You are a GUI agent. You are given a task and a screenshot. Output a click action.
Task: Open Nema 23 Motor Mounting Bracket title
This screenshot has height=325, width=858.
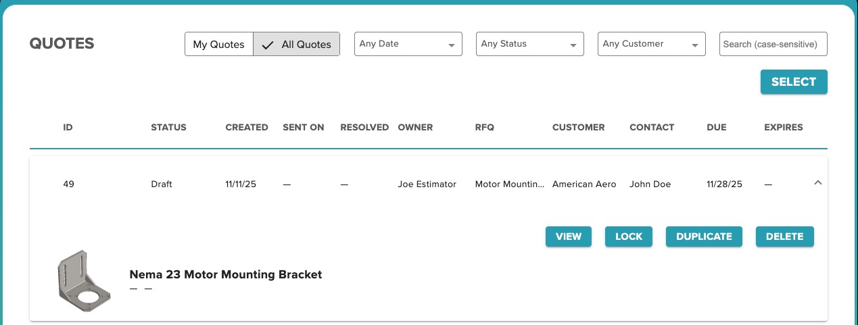(x=225, y=274)
